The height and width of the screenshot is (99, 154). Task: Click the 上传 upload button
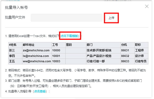click(x=111, y=18)
